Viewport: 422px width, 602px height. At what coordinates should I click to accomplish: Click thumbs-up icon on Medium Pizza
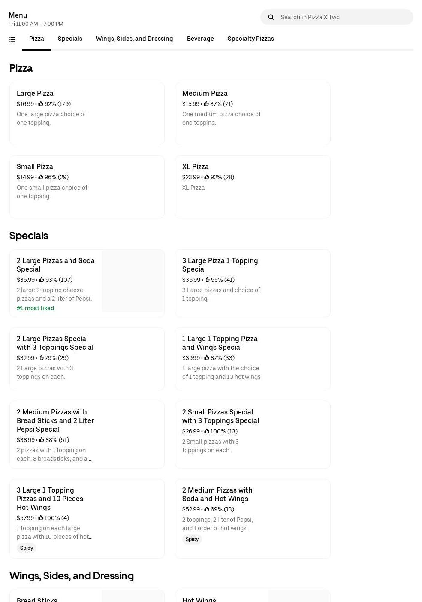206,104
